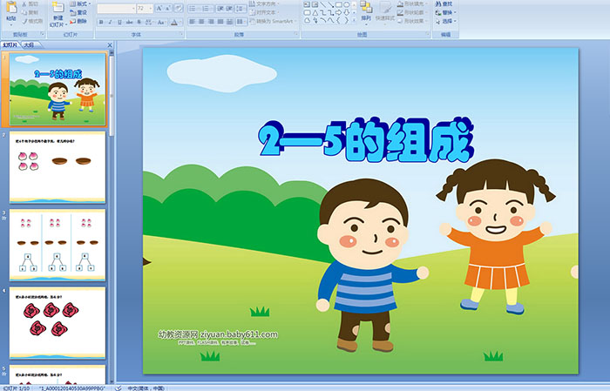Click the Find (查找) button
The width and height of the screenshot is (610, 391).
(444, 3)
